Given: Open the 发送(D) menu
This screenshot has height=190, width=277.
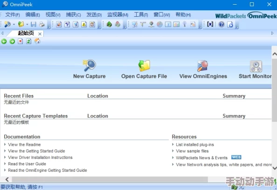Looking at the screenshot, I should [94, 14].
